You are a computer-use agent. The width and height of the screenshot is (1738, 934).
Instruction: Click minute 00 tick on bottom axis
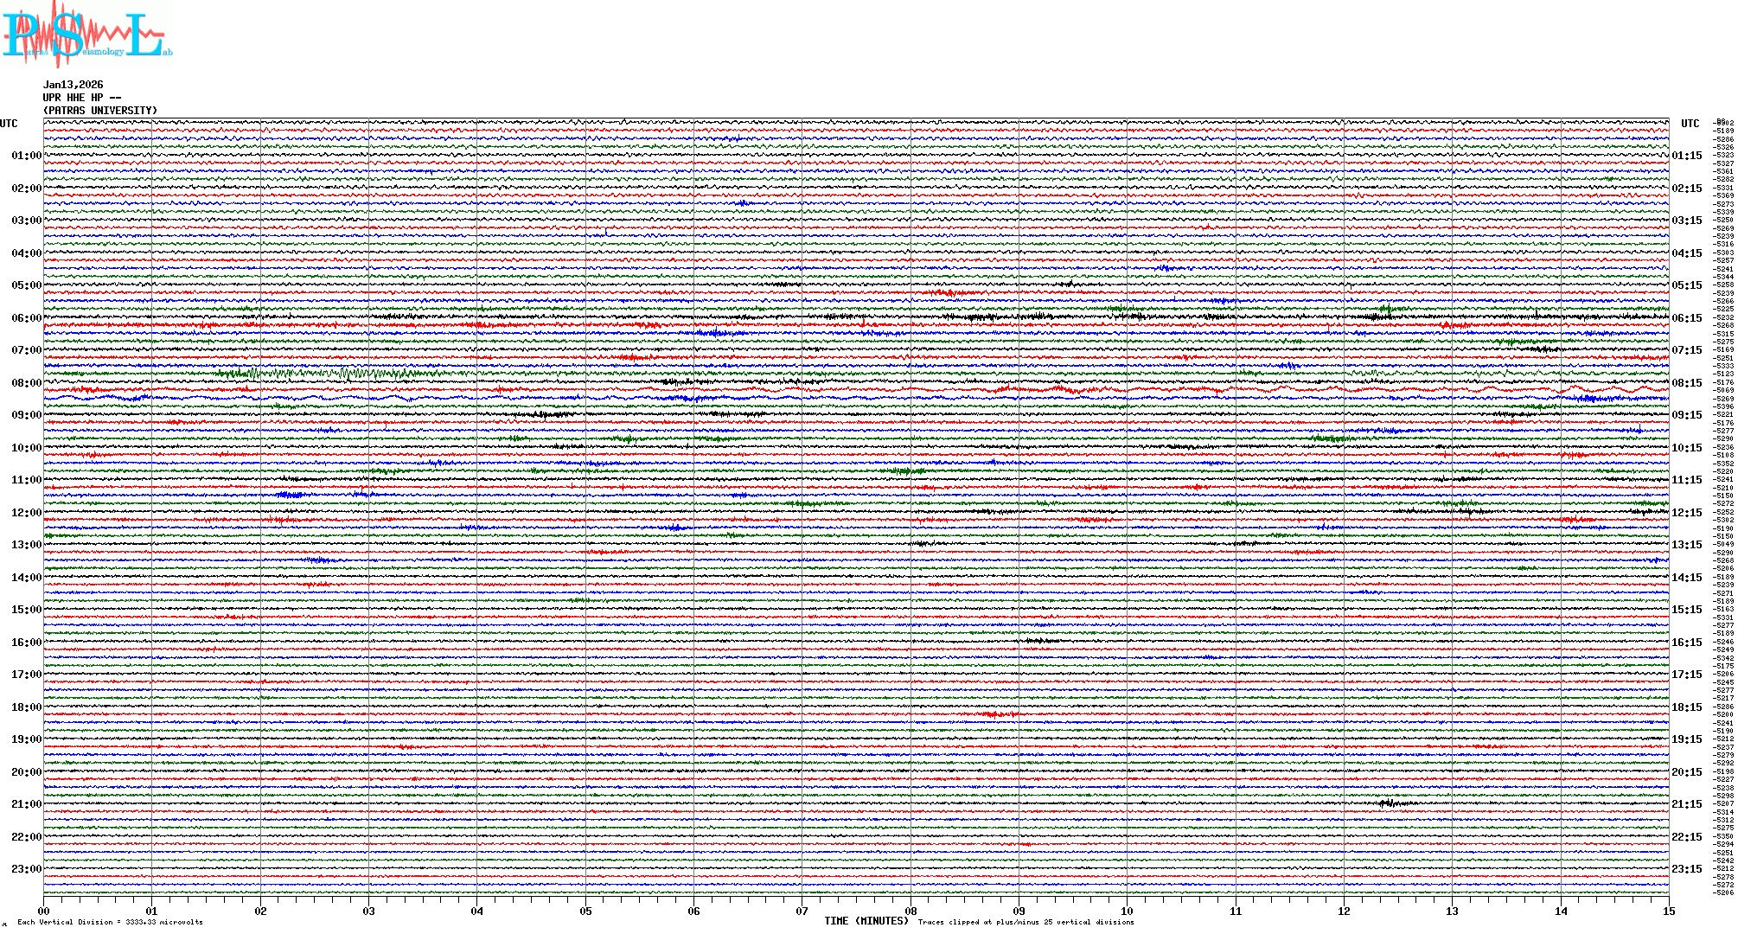pos(44,911)
